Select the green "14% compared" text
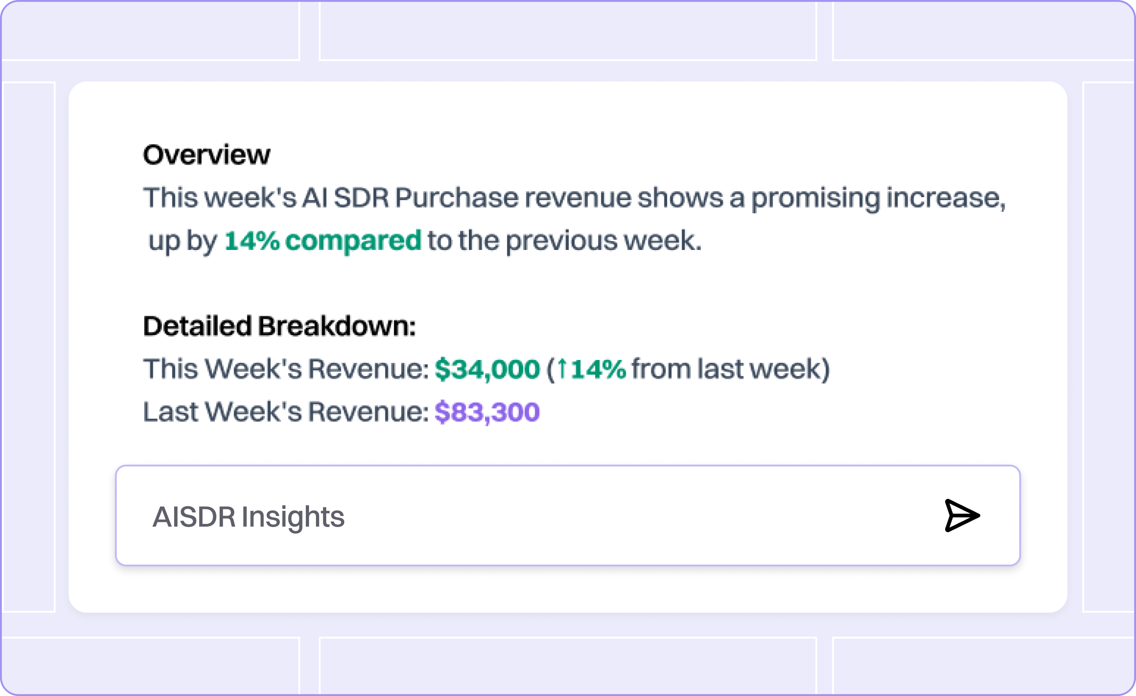The image size is (1136, 696). 322,241
